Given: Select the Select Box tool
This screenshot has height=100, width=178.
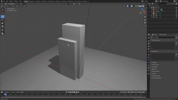Looking at the screenshot, I should tap(3, 10).
